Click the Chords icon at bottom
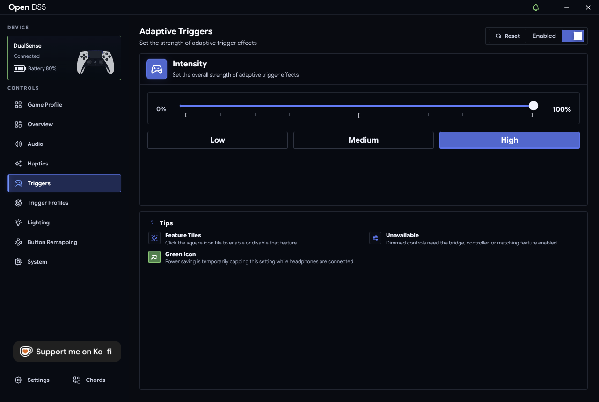 tap(77, 380)
